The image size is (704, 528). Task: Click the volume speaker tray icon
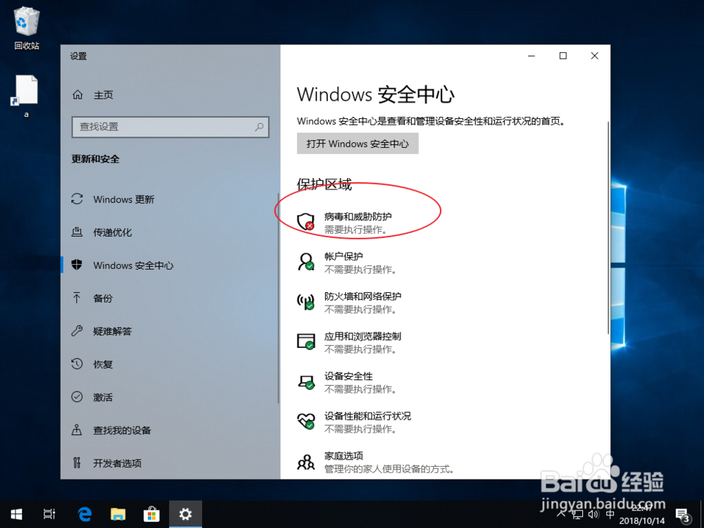(593, 515)
